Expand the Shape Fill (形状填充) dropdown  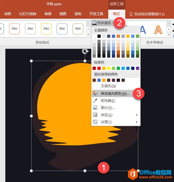(x=103, y=23)
